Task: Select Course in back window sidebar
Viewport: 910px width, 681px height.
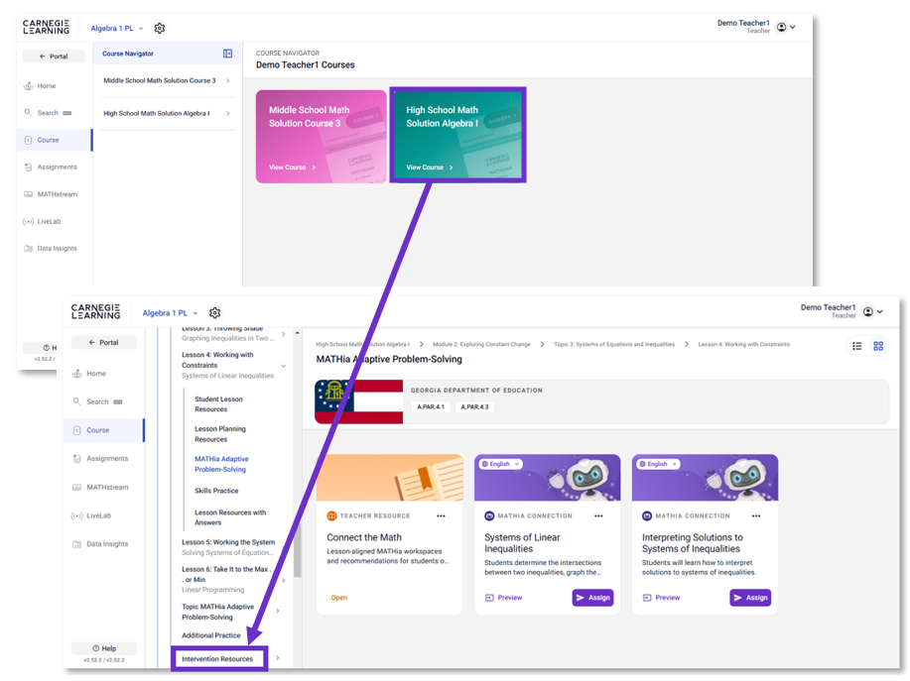Action: (54, 140)
